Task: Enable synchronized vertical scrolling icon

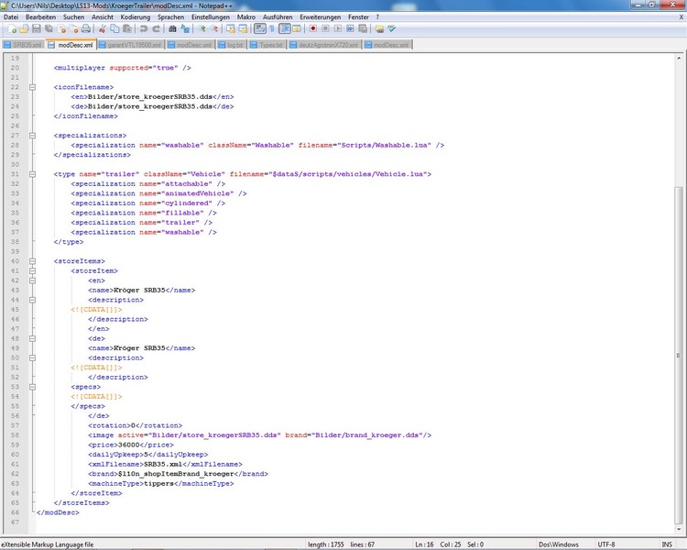Action: 231,29
